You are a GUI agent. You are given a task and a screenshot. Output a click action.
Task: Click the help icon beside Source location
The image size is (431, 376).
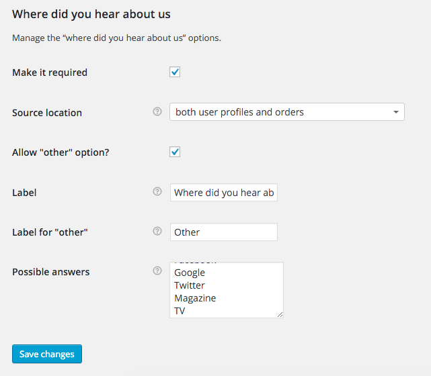pyautogui.click(x=157, y=111)
